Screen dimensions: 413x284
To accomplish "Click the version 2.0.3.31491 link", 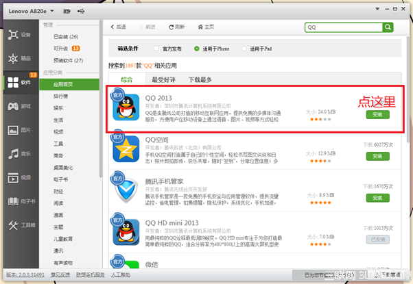I will tap(25, 275).
